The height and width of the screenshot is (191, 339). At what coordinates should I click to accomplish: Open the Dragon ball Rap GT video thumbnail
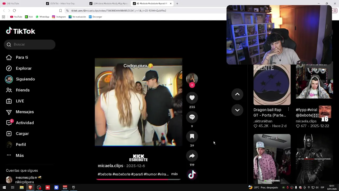[x=272, y=85]
